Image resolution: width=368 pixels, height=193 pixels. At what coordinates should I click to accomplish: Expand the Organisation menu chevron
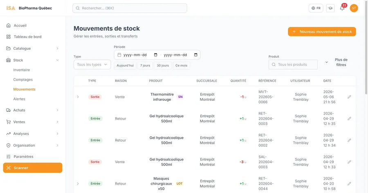(58, 145)
